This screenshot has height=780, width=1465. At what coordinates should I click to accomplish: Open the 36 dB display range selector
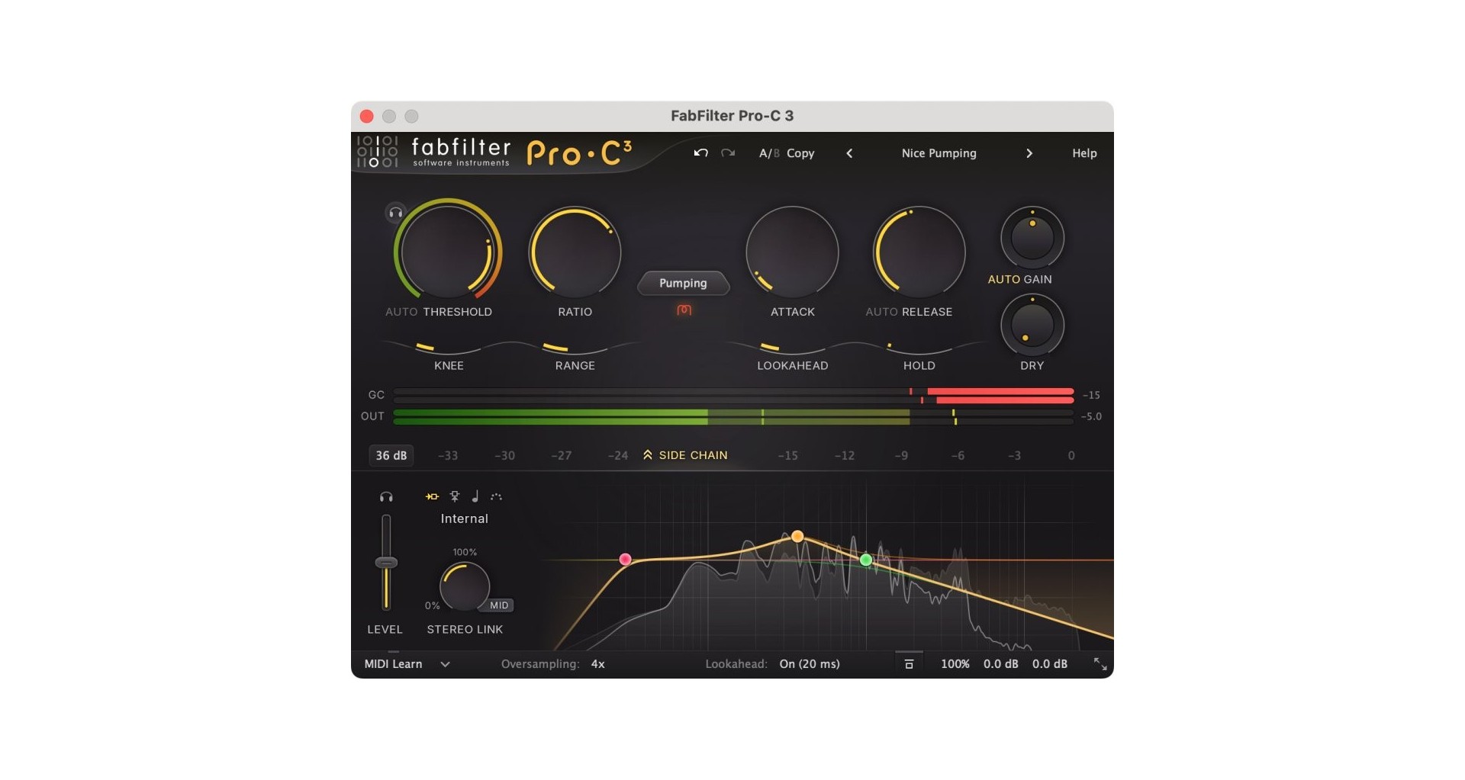click(391, 455)
